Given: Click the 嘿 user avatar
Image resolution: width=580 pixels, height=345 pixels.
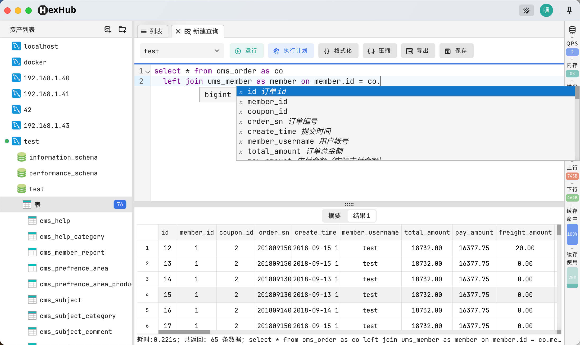Looking at the screenshot, I should point(546,10).
